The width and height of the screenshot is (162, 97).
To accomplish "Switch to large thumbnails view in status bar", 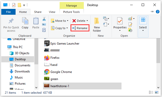I will 157,92.
